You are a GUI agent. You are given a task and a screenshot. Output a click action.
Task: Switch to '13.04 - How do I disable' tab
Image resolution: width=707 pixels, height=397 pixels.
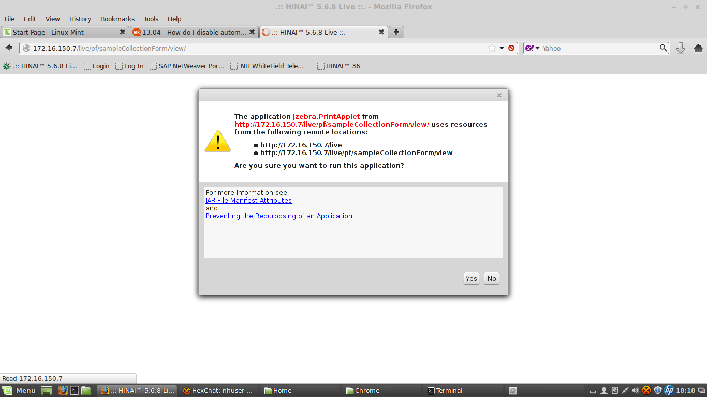(194, 32)
